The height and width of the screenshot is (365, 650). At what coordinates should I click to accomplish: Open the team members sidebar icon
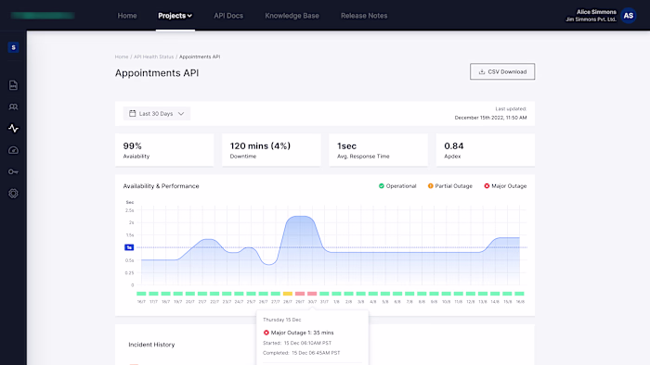13,107
